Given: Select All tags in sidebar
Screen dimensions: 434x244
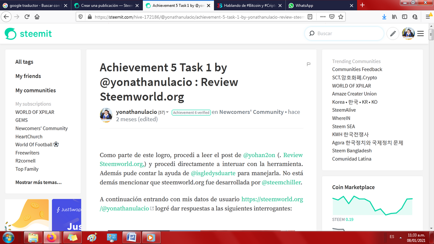Looking at the screenshot, I should point(24,62).
